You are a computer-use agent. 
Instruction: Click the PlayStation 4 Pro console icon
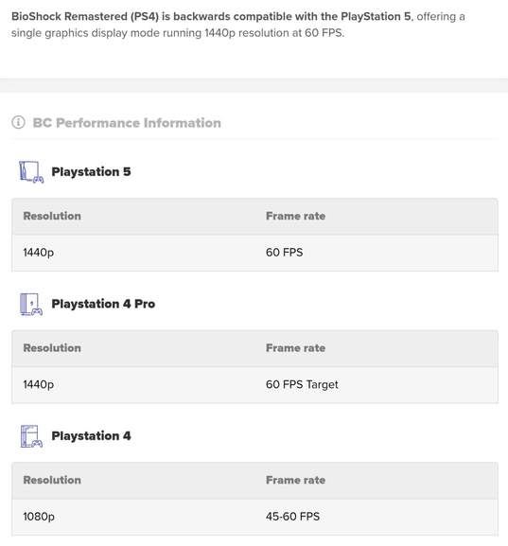pos(31,304)
